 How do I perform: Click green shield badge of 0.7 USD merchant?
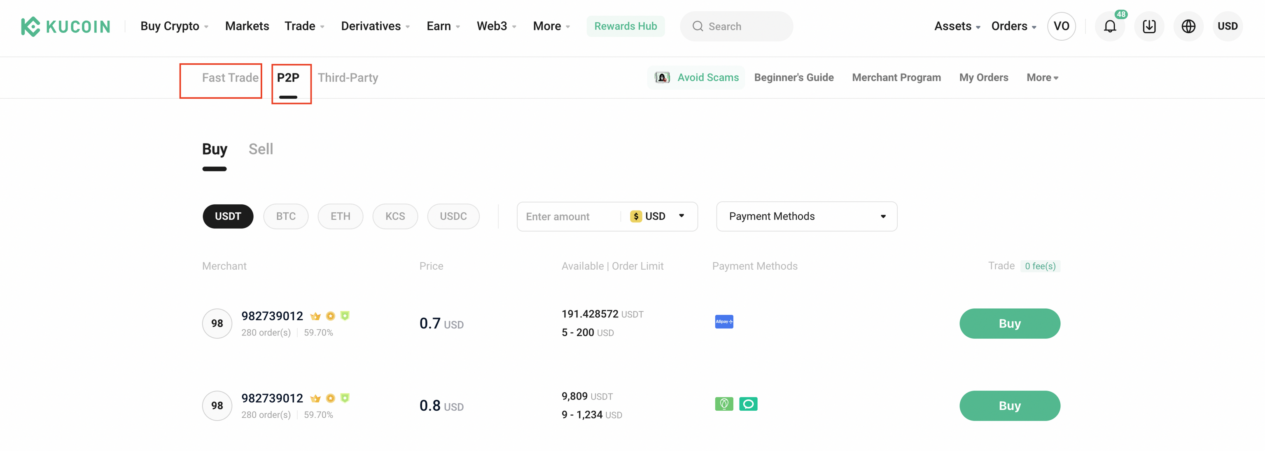[x=345, y=316]
